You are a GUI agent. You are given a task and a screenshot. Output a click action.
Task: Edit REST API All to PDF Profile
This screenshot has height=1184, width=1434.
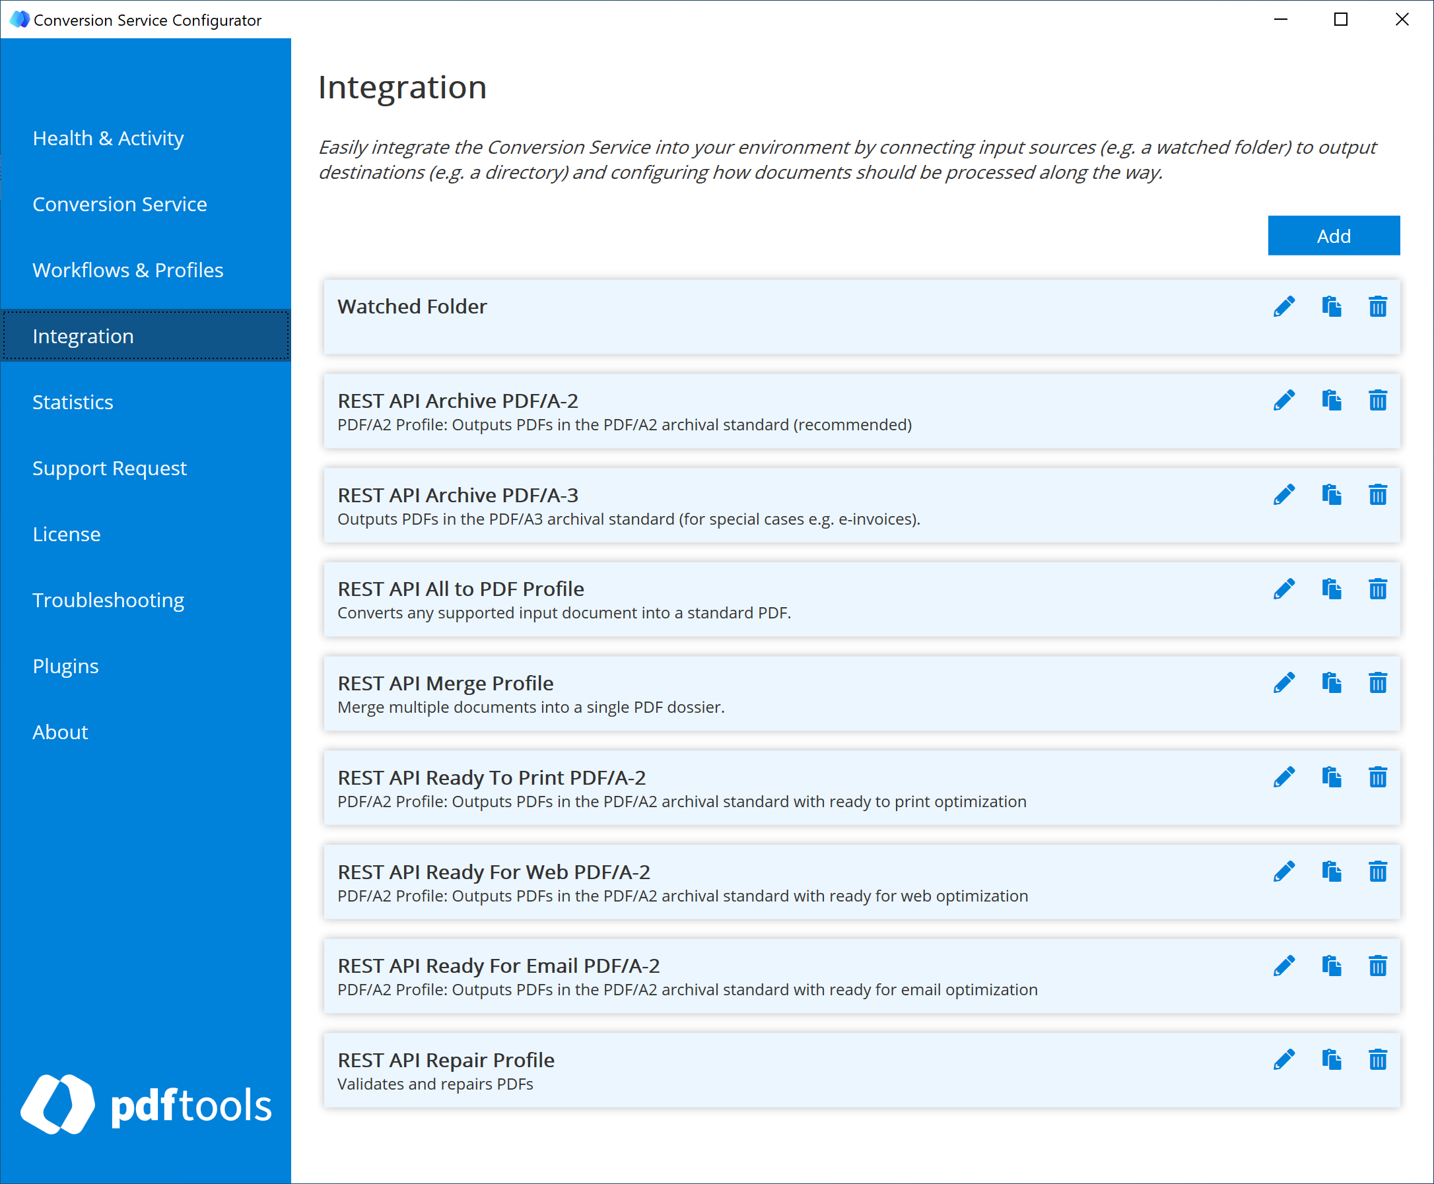pos(1284,589)
